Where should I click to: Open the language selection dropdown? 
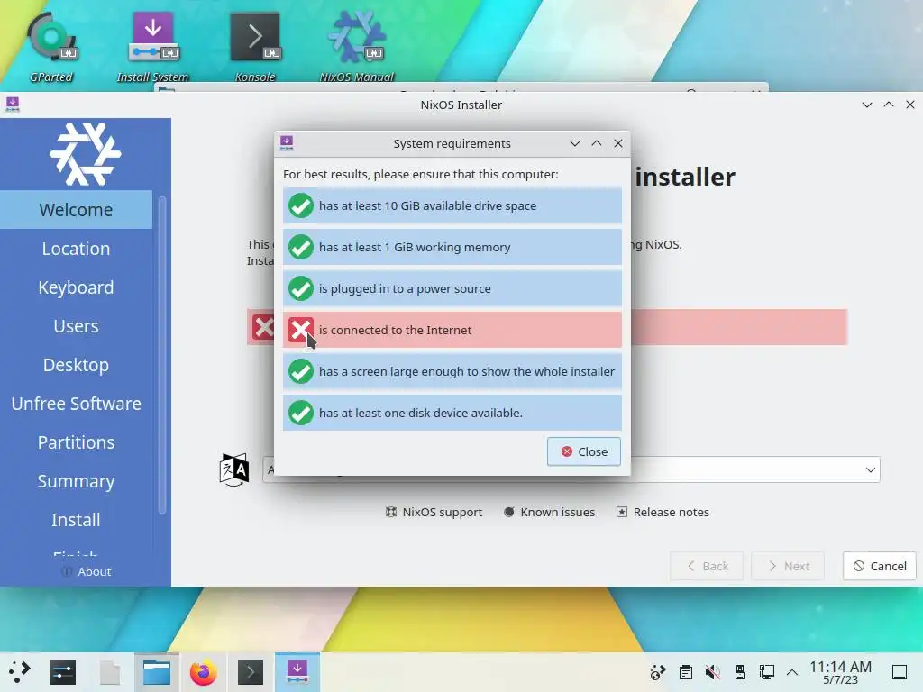571,469
